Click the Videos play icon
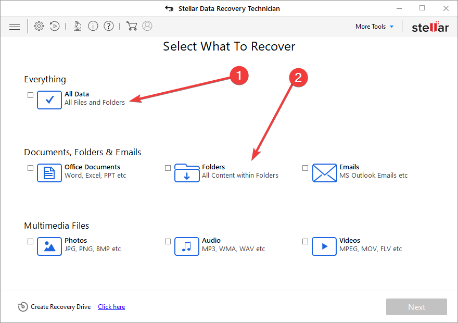 click(x=324, y=246)
